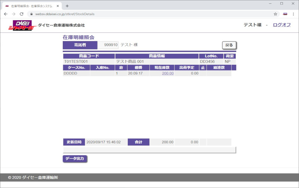
Task: Reload the current page
Action: click(x=22, y=14)
